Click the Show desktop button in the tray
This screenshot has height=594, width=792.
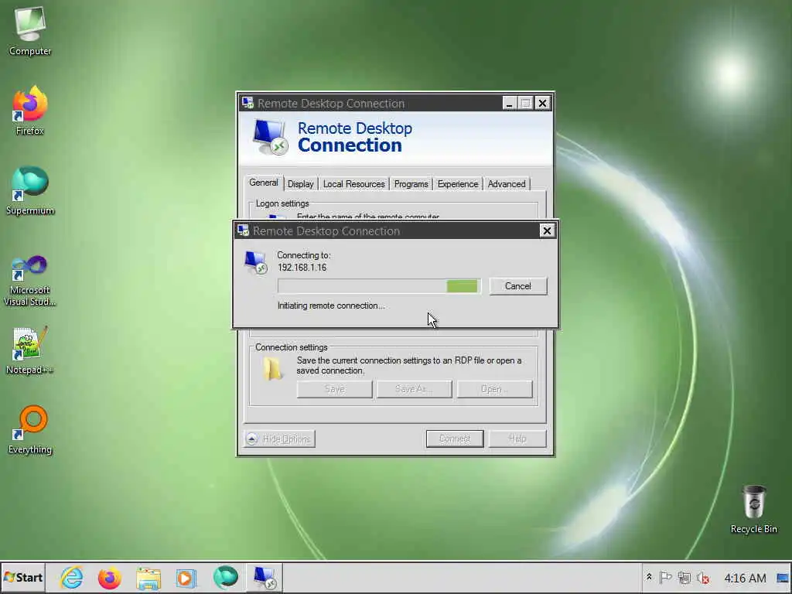click(783, 578)
